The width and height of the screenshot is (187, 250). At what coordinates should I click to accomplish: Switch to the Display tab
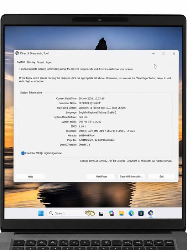click(x=31, y=62)
